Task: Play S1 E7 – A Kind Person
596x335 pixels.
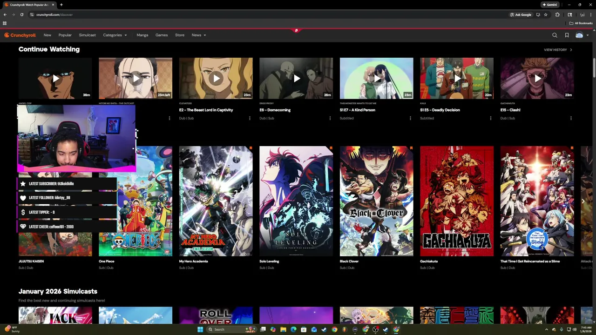Action: [x=376, y=78]
